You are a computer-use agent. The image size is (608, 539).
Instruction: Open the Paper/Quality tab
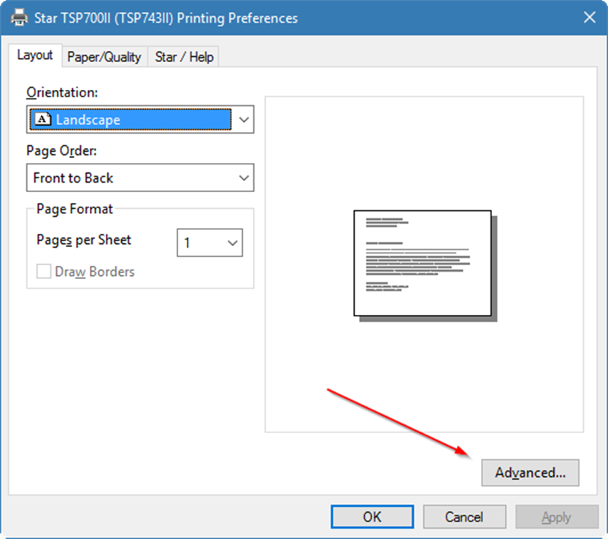point(104,57)
